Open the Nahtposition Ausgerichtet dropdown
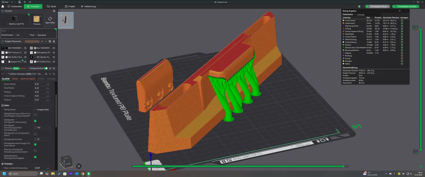Screen dimensions: 425x177 42,110
